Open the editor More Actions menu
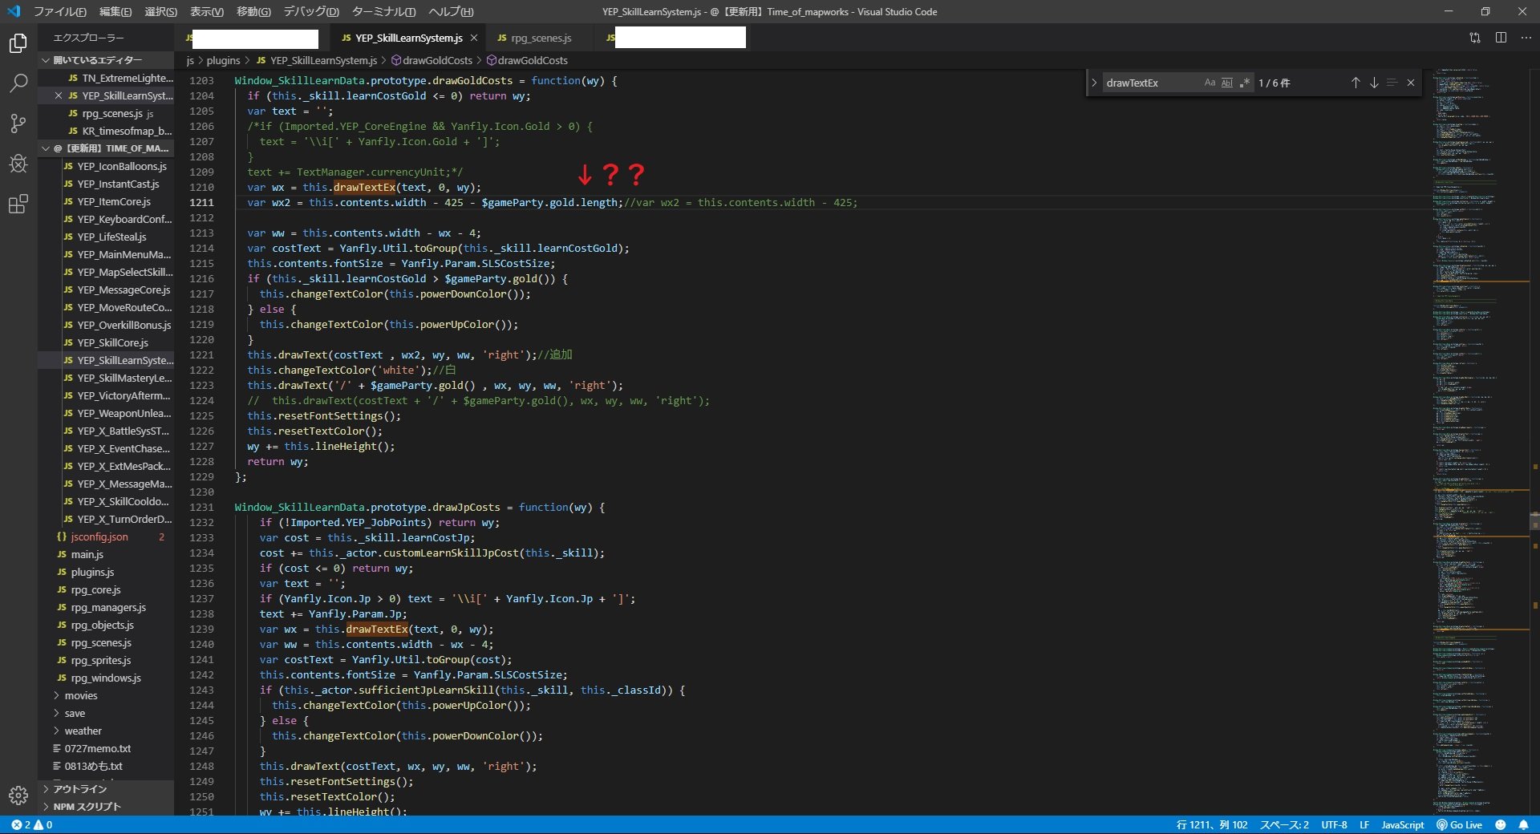 click(1526, 38)
